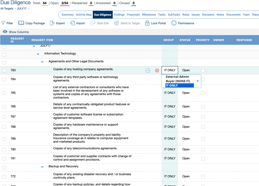Click the Import icon
259x186 pixels.
[x=72, y=23]
